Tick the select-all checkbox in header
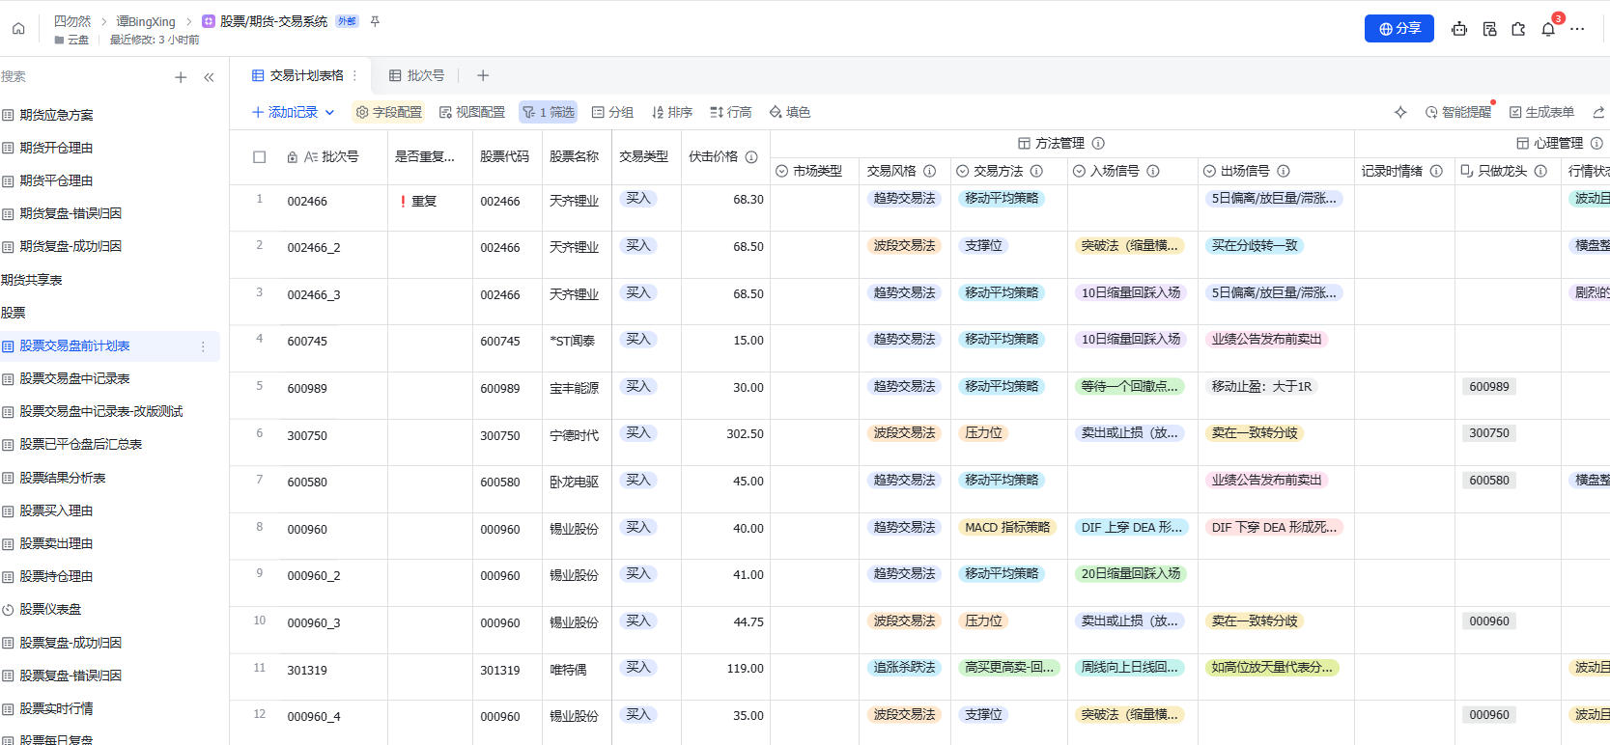 (x=259, y=157)
